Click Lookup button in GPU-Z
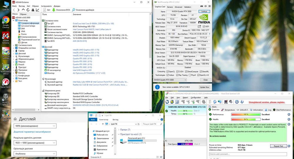Image resolution: width=294 pixels, height=159 pixels. click(204, 11)
